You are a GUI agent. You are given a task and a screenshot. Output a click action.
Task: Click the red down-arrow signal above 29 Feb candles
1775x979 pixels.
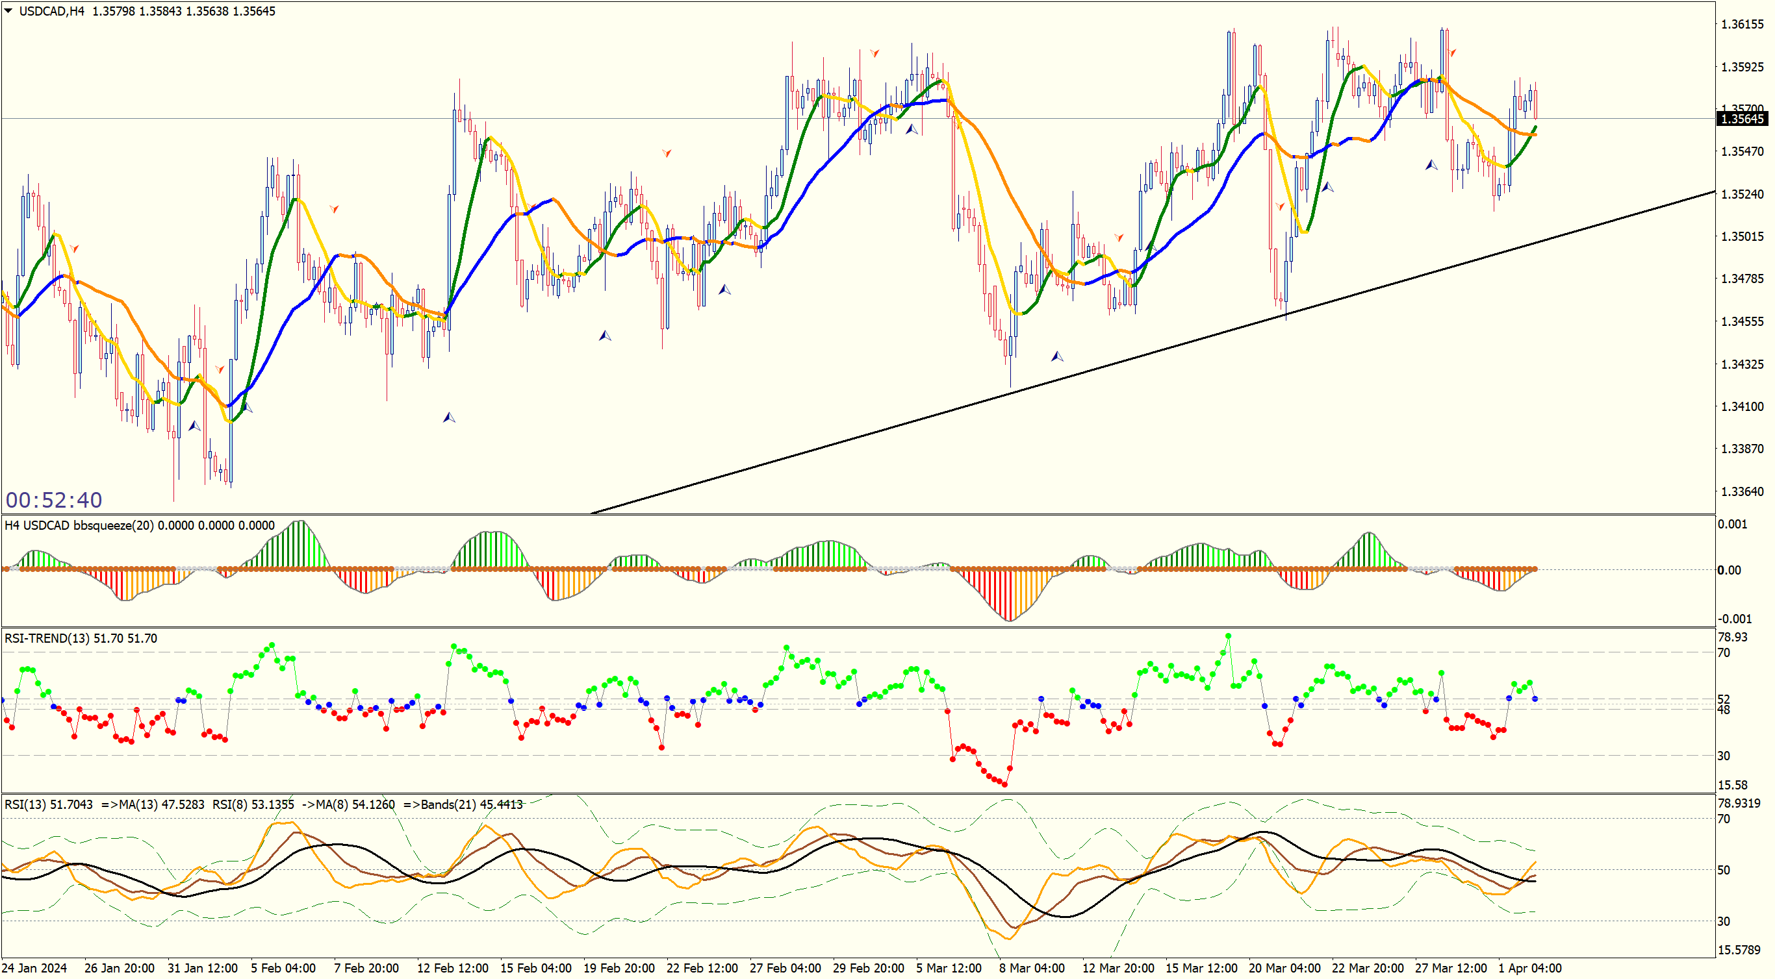click(x=875, y=53)
